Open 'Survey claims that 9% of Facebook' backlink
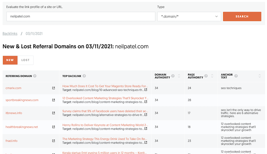 pyautogui.click(x=105, y=111)
